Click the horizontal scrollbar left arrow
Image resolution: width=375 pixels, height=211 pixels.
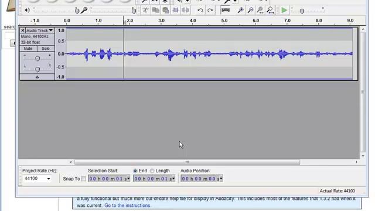pyautogui.click(x=71, y=162)
